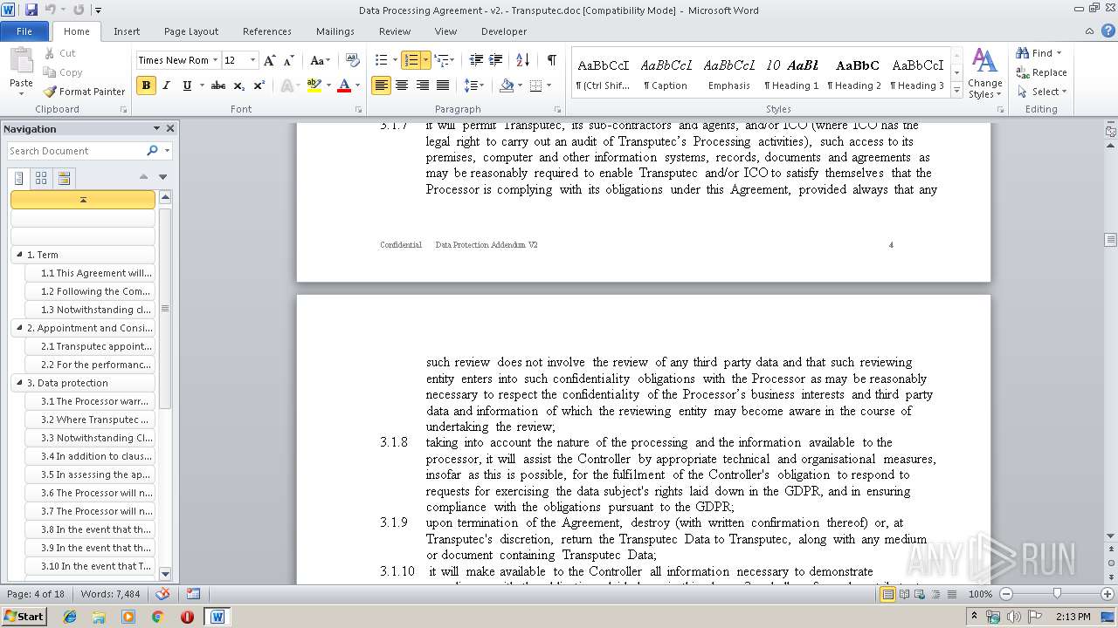This screenshot has width=1118, height=628.
Task: Click the Paste icon
Action: (x=21, y=61)
